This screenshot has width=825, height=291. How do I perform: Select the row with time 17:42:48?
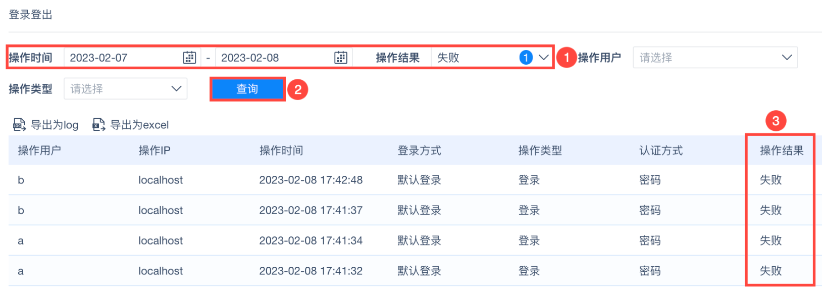tap(311, 180)
